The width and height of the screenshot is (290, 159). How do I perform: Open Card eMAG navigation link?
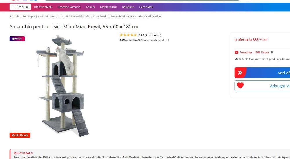coord(146,7)
